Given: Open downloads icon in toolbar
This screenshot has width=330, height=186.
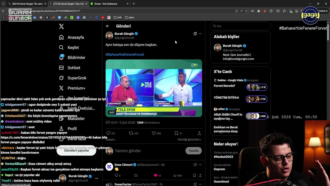Looking at the screenshot, I should tap(291, 11).
